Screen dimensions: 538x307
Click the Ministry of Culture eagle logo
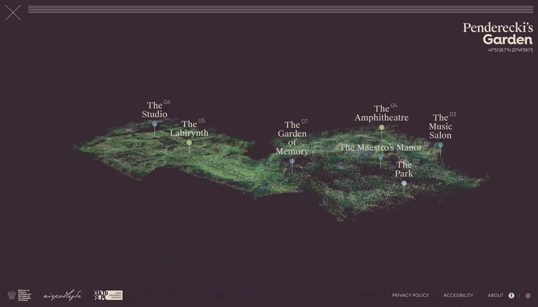[12, 295]
